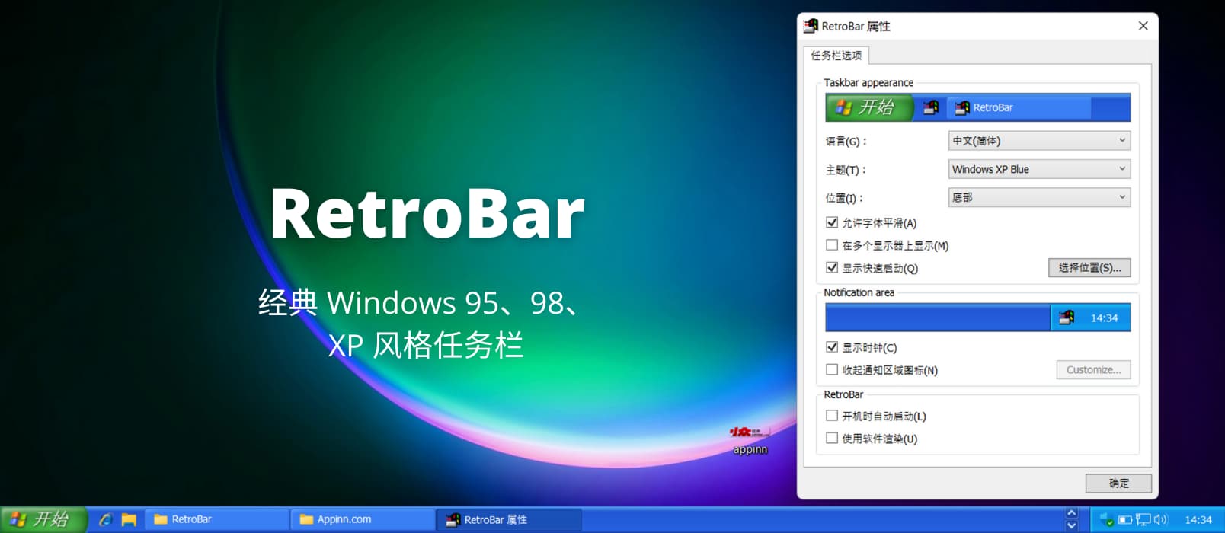Viewport: 1225px width, 533px height.
Task: Open 主题 theme dropdown Windows XP Blue
Action: [1039, 169]
